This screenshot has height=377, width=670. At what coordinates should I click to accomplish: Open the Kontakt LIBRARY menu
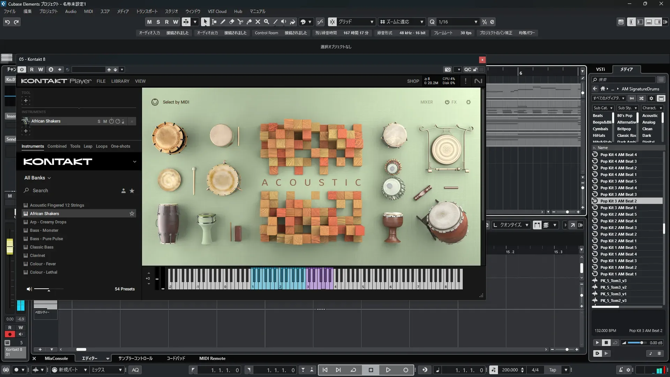[120, 81]
